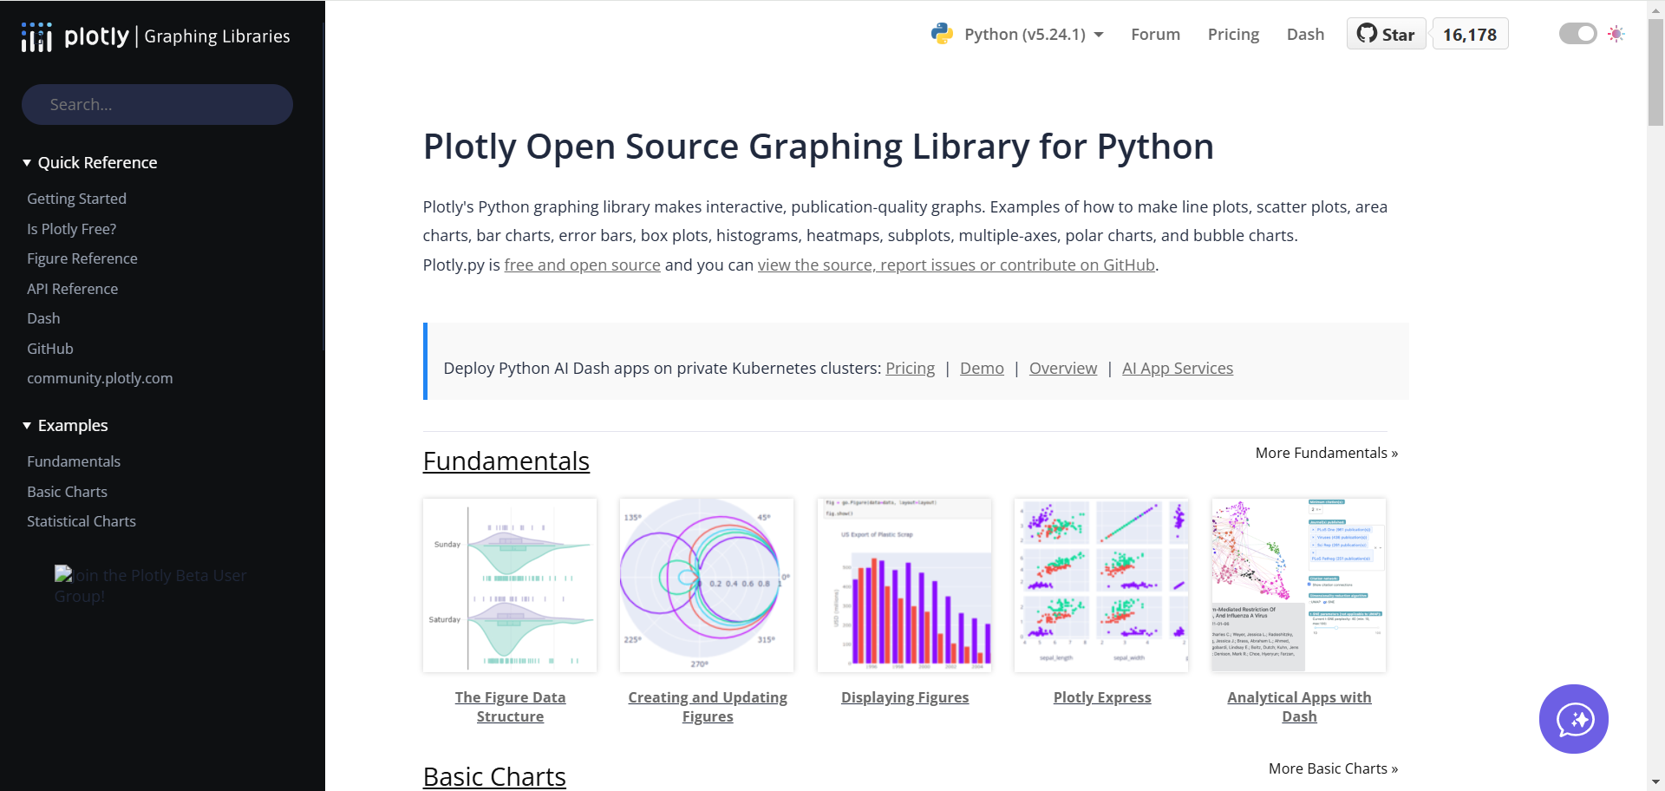Open community.plotly.com in sidebar
1665x791 pixels.
coord(100,378)
